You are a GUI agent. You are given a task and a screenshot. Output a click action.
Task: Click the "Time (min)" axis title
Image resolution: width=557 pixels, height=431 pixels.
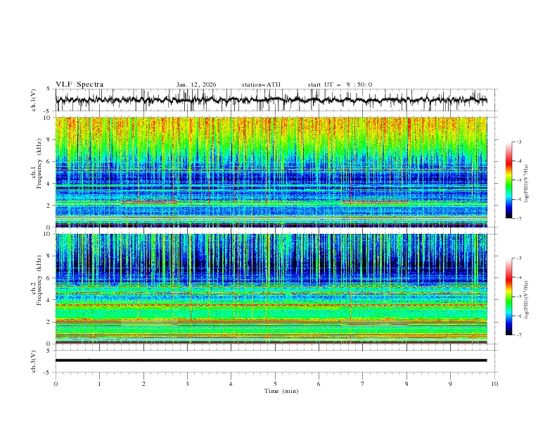[x=281, y=391]
